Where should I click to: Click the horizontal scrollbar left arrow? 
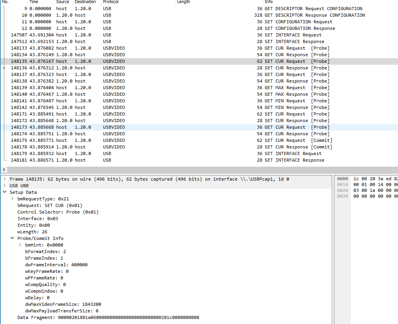coord(4,169)
